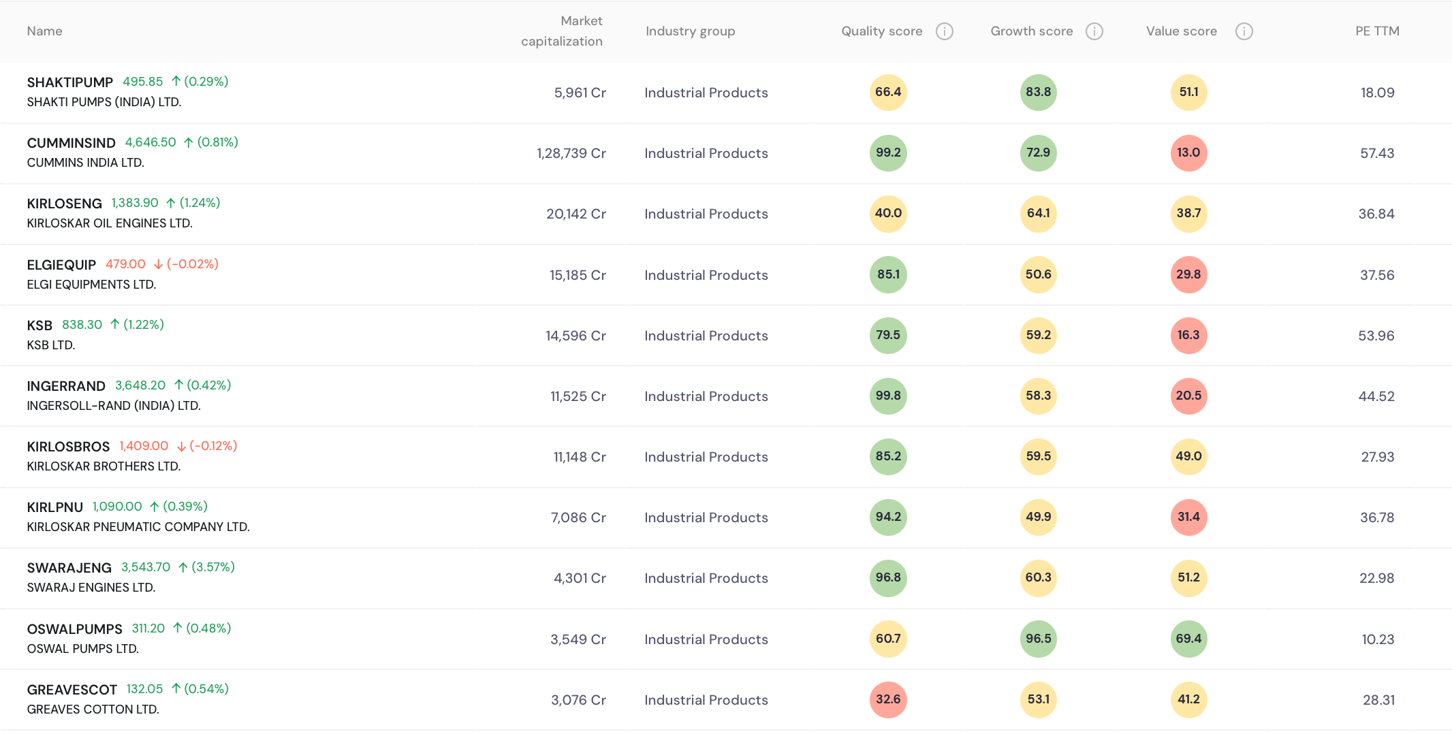
Task: Click KSB value score badge 16.3
Action: 1188,335
